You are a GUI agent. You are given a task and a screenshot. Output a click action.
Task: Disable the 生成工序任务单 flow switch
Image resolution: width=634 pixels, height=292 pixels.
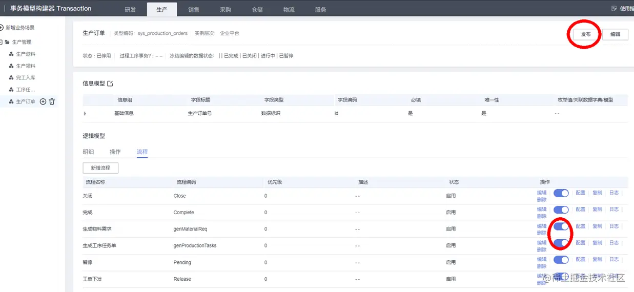pos(561,243)
